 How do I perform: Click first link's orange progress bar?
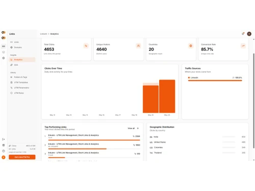click(x=94, y=140)
